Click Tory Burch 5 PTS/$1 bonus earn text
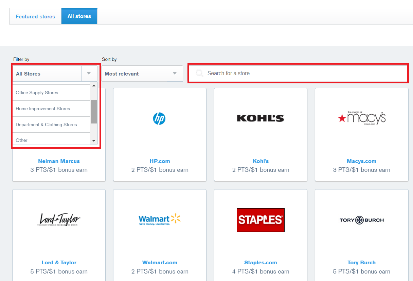413x281 pixels. pyautogui.click(x=362, y=271)
